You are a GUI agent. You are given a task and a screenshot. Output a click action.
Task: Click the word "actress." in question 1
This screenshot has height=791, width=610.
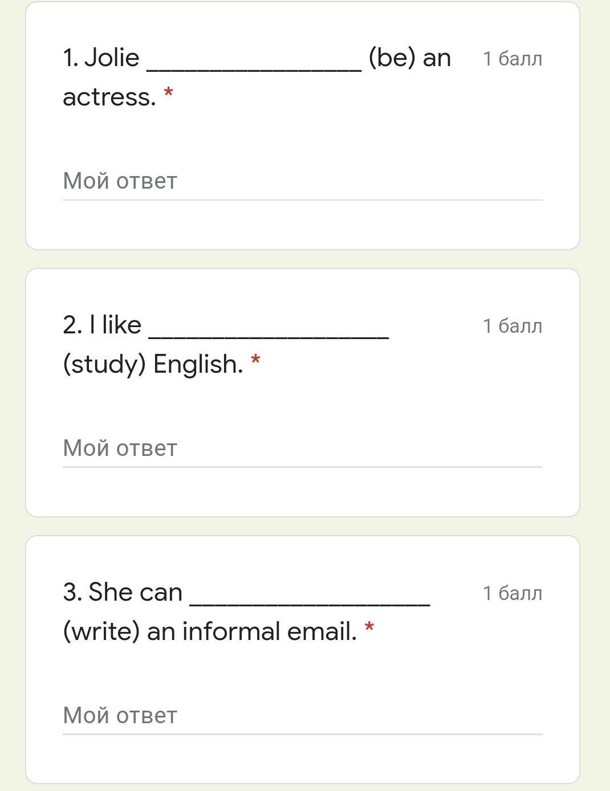coord(109,97)
